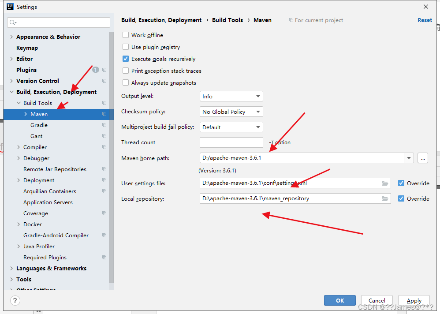
Task: Expand Languages & Frameworks section
Action: click(x=11, y=268)
